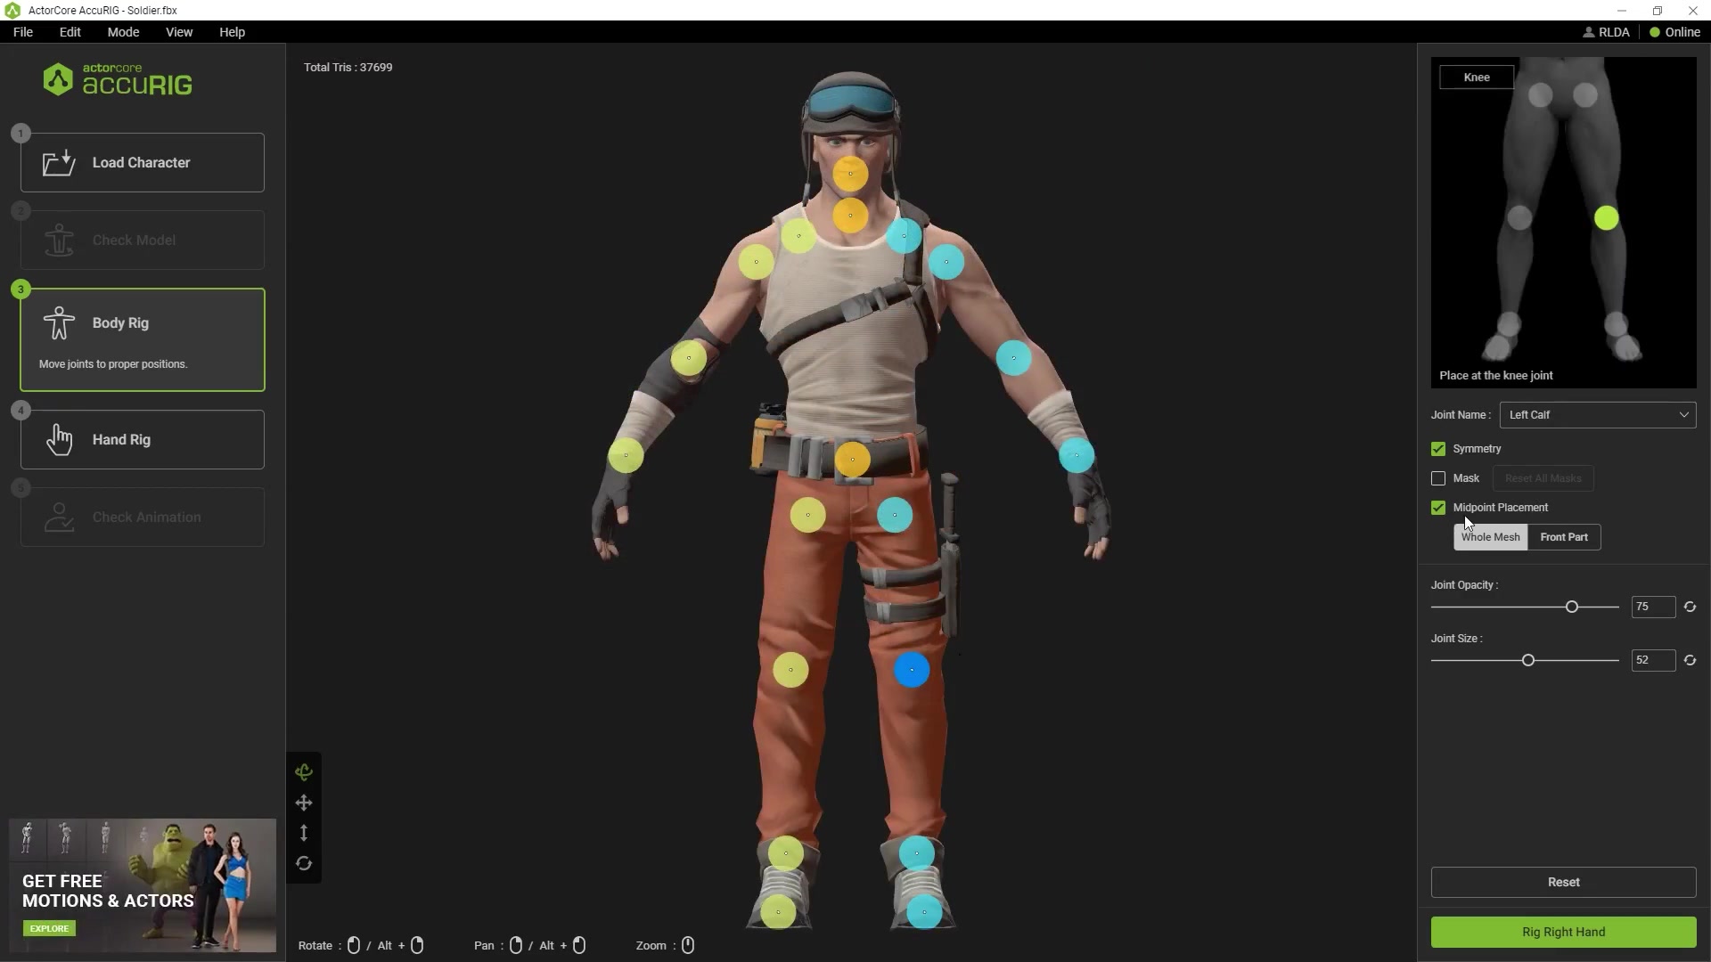The height and width of the screenshot is (962, 1711).
Task: Open the View menu
Action: (178, 32)
